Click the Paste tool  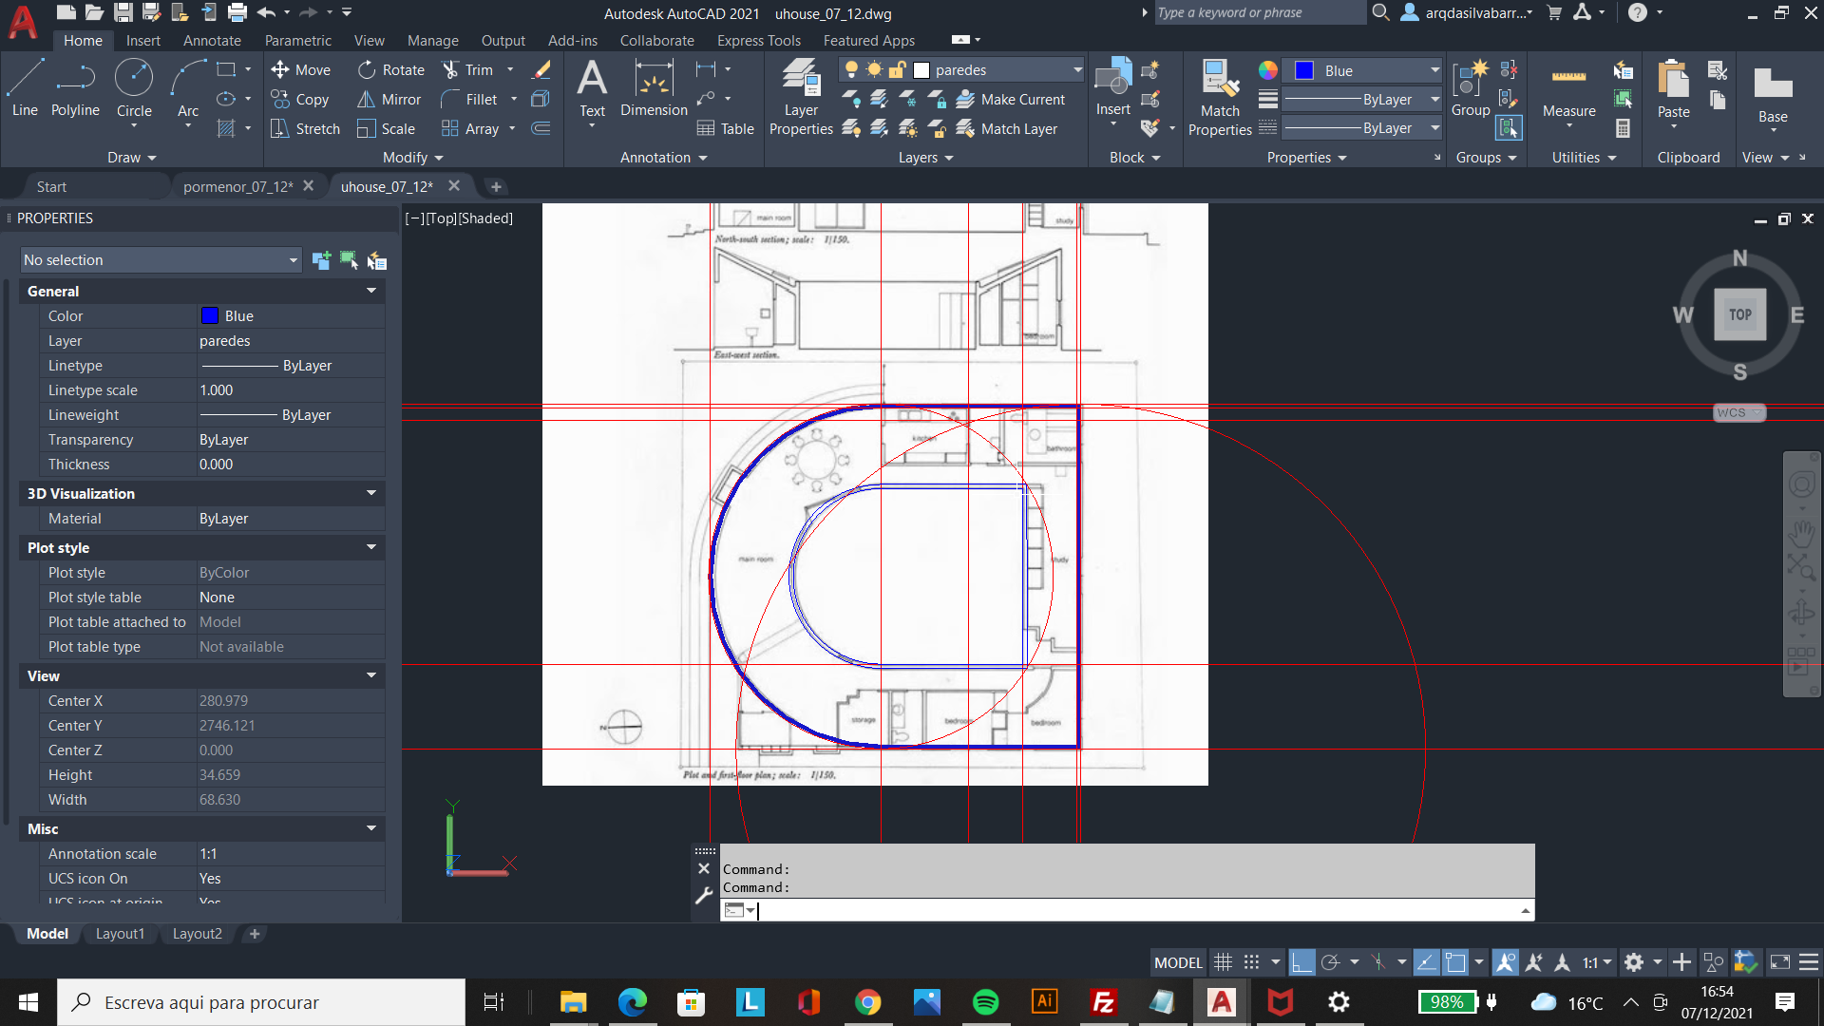coord(1673,88)
